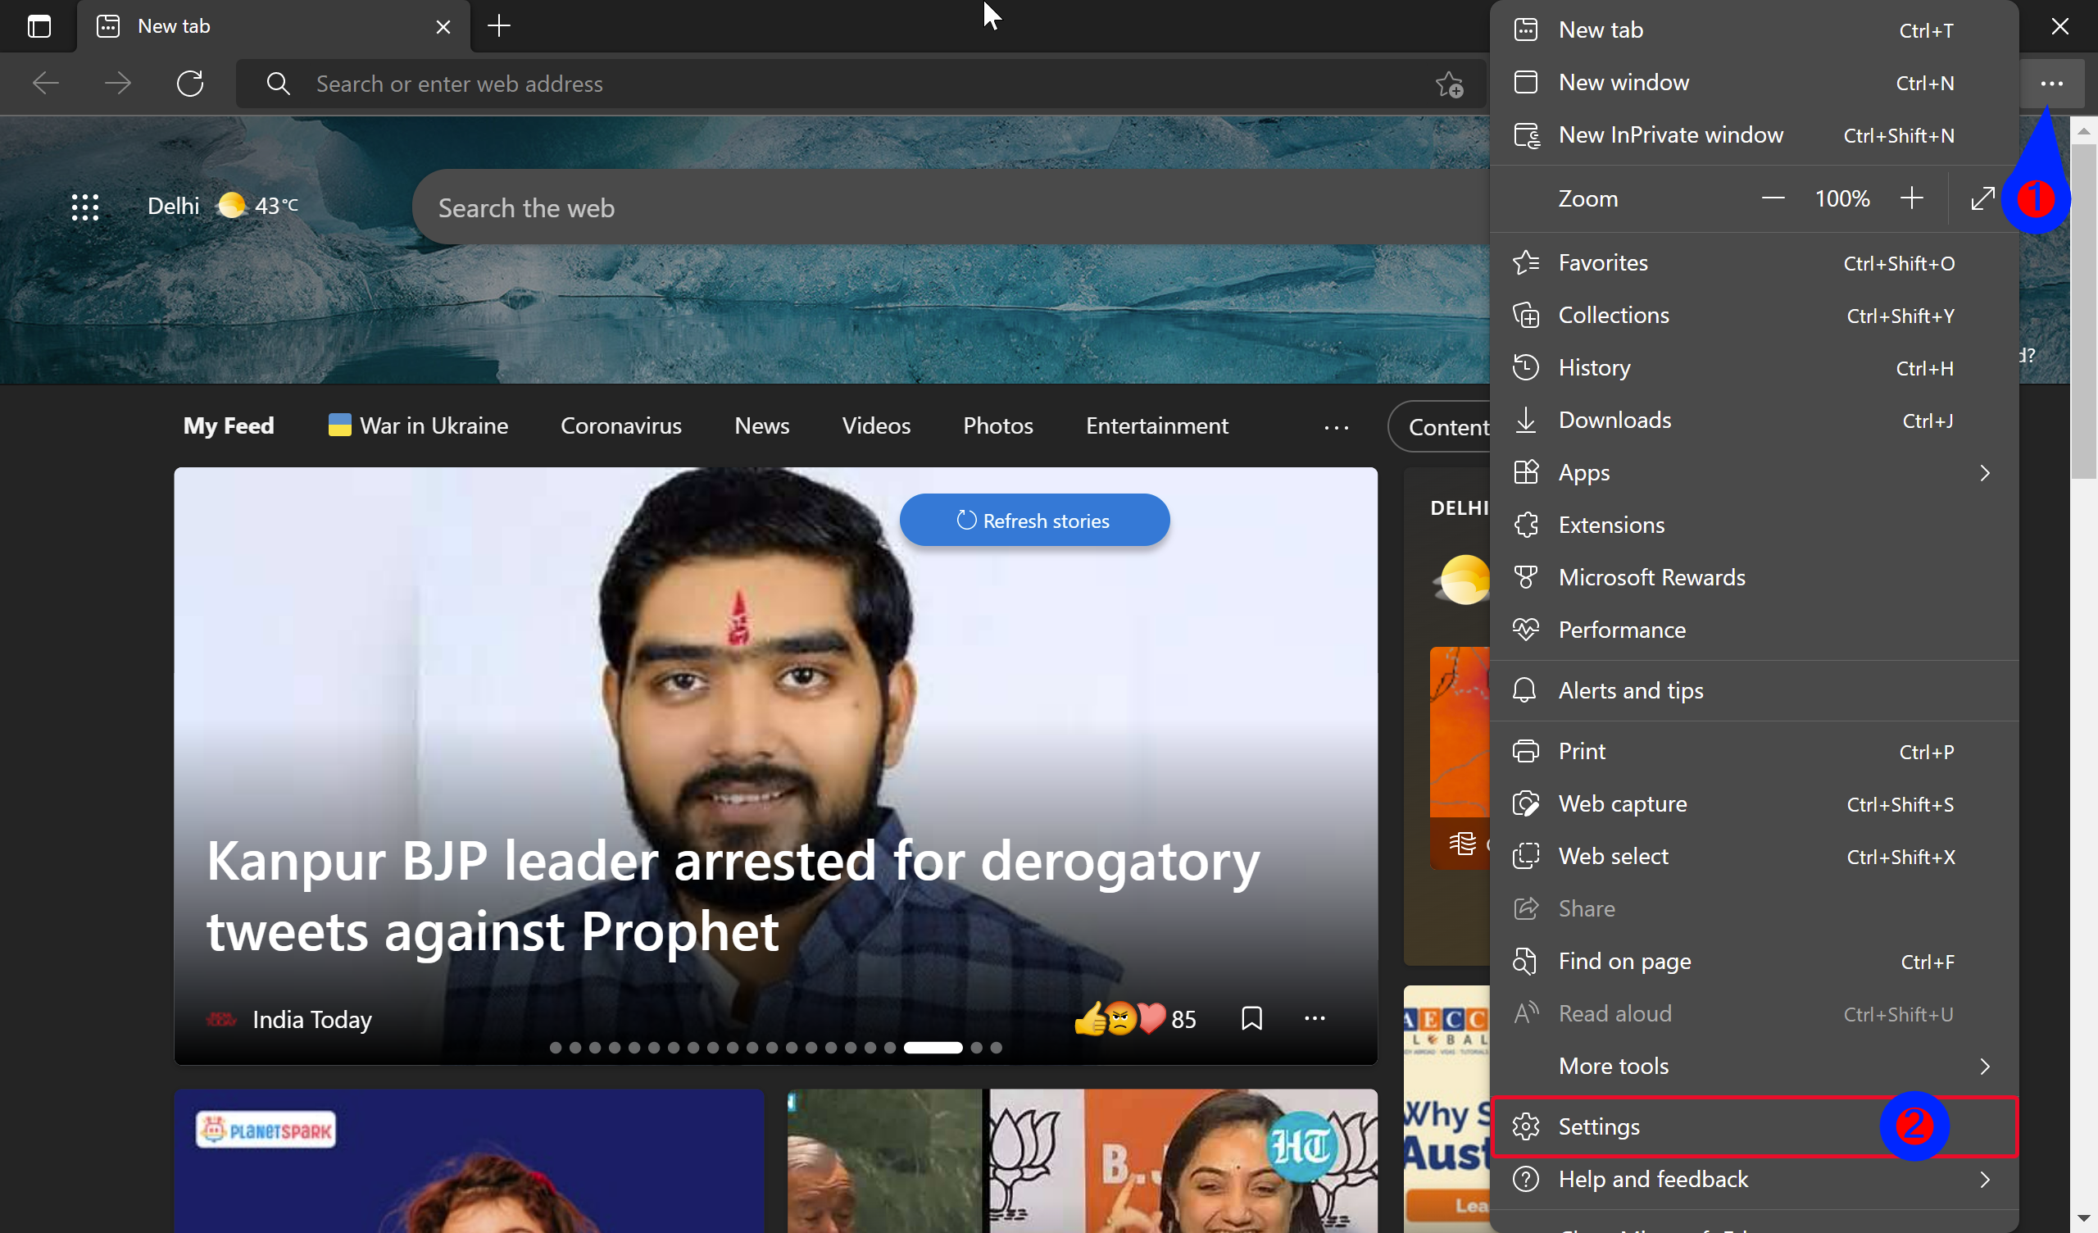2098x1233 pixels.
Task: Bookmark the Kanpur story for later
Action: [x=1251, y=1018]
